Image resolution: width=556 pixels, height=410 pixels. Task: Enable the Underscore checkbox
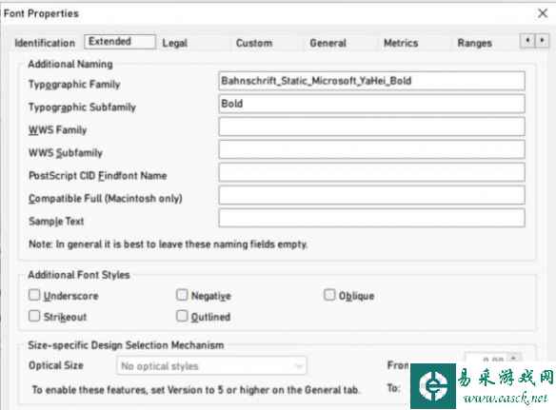34,295
